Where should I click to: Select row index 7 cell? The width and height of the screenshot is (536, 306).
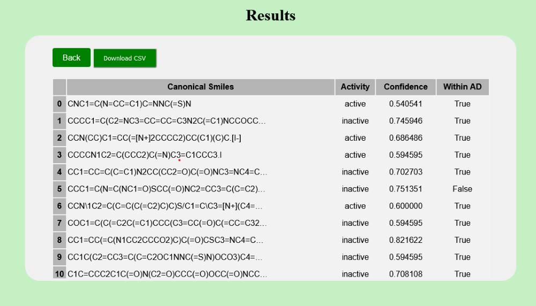59,223
